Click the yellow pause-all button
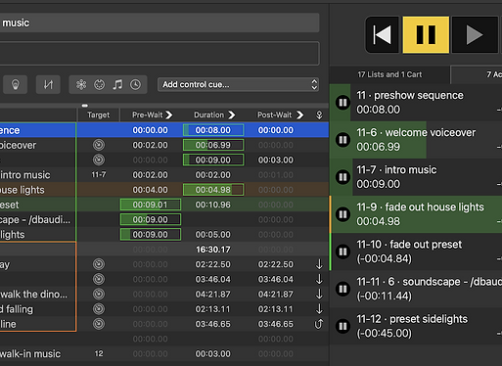This screenshot has height=366, width=502. [x=426, y=34]
